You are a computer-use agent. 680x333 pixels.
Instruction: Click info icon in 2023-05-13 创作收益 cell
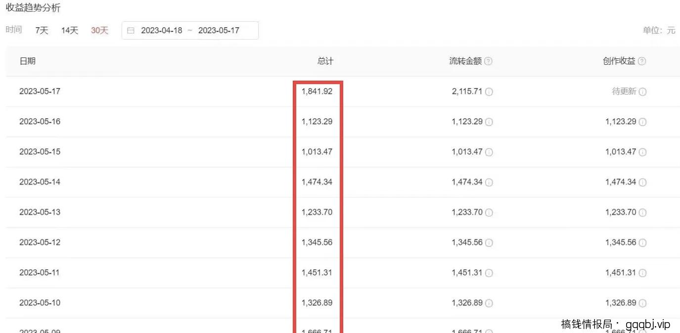642,212
